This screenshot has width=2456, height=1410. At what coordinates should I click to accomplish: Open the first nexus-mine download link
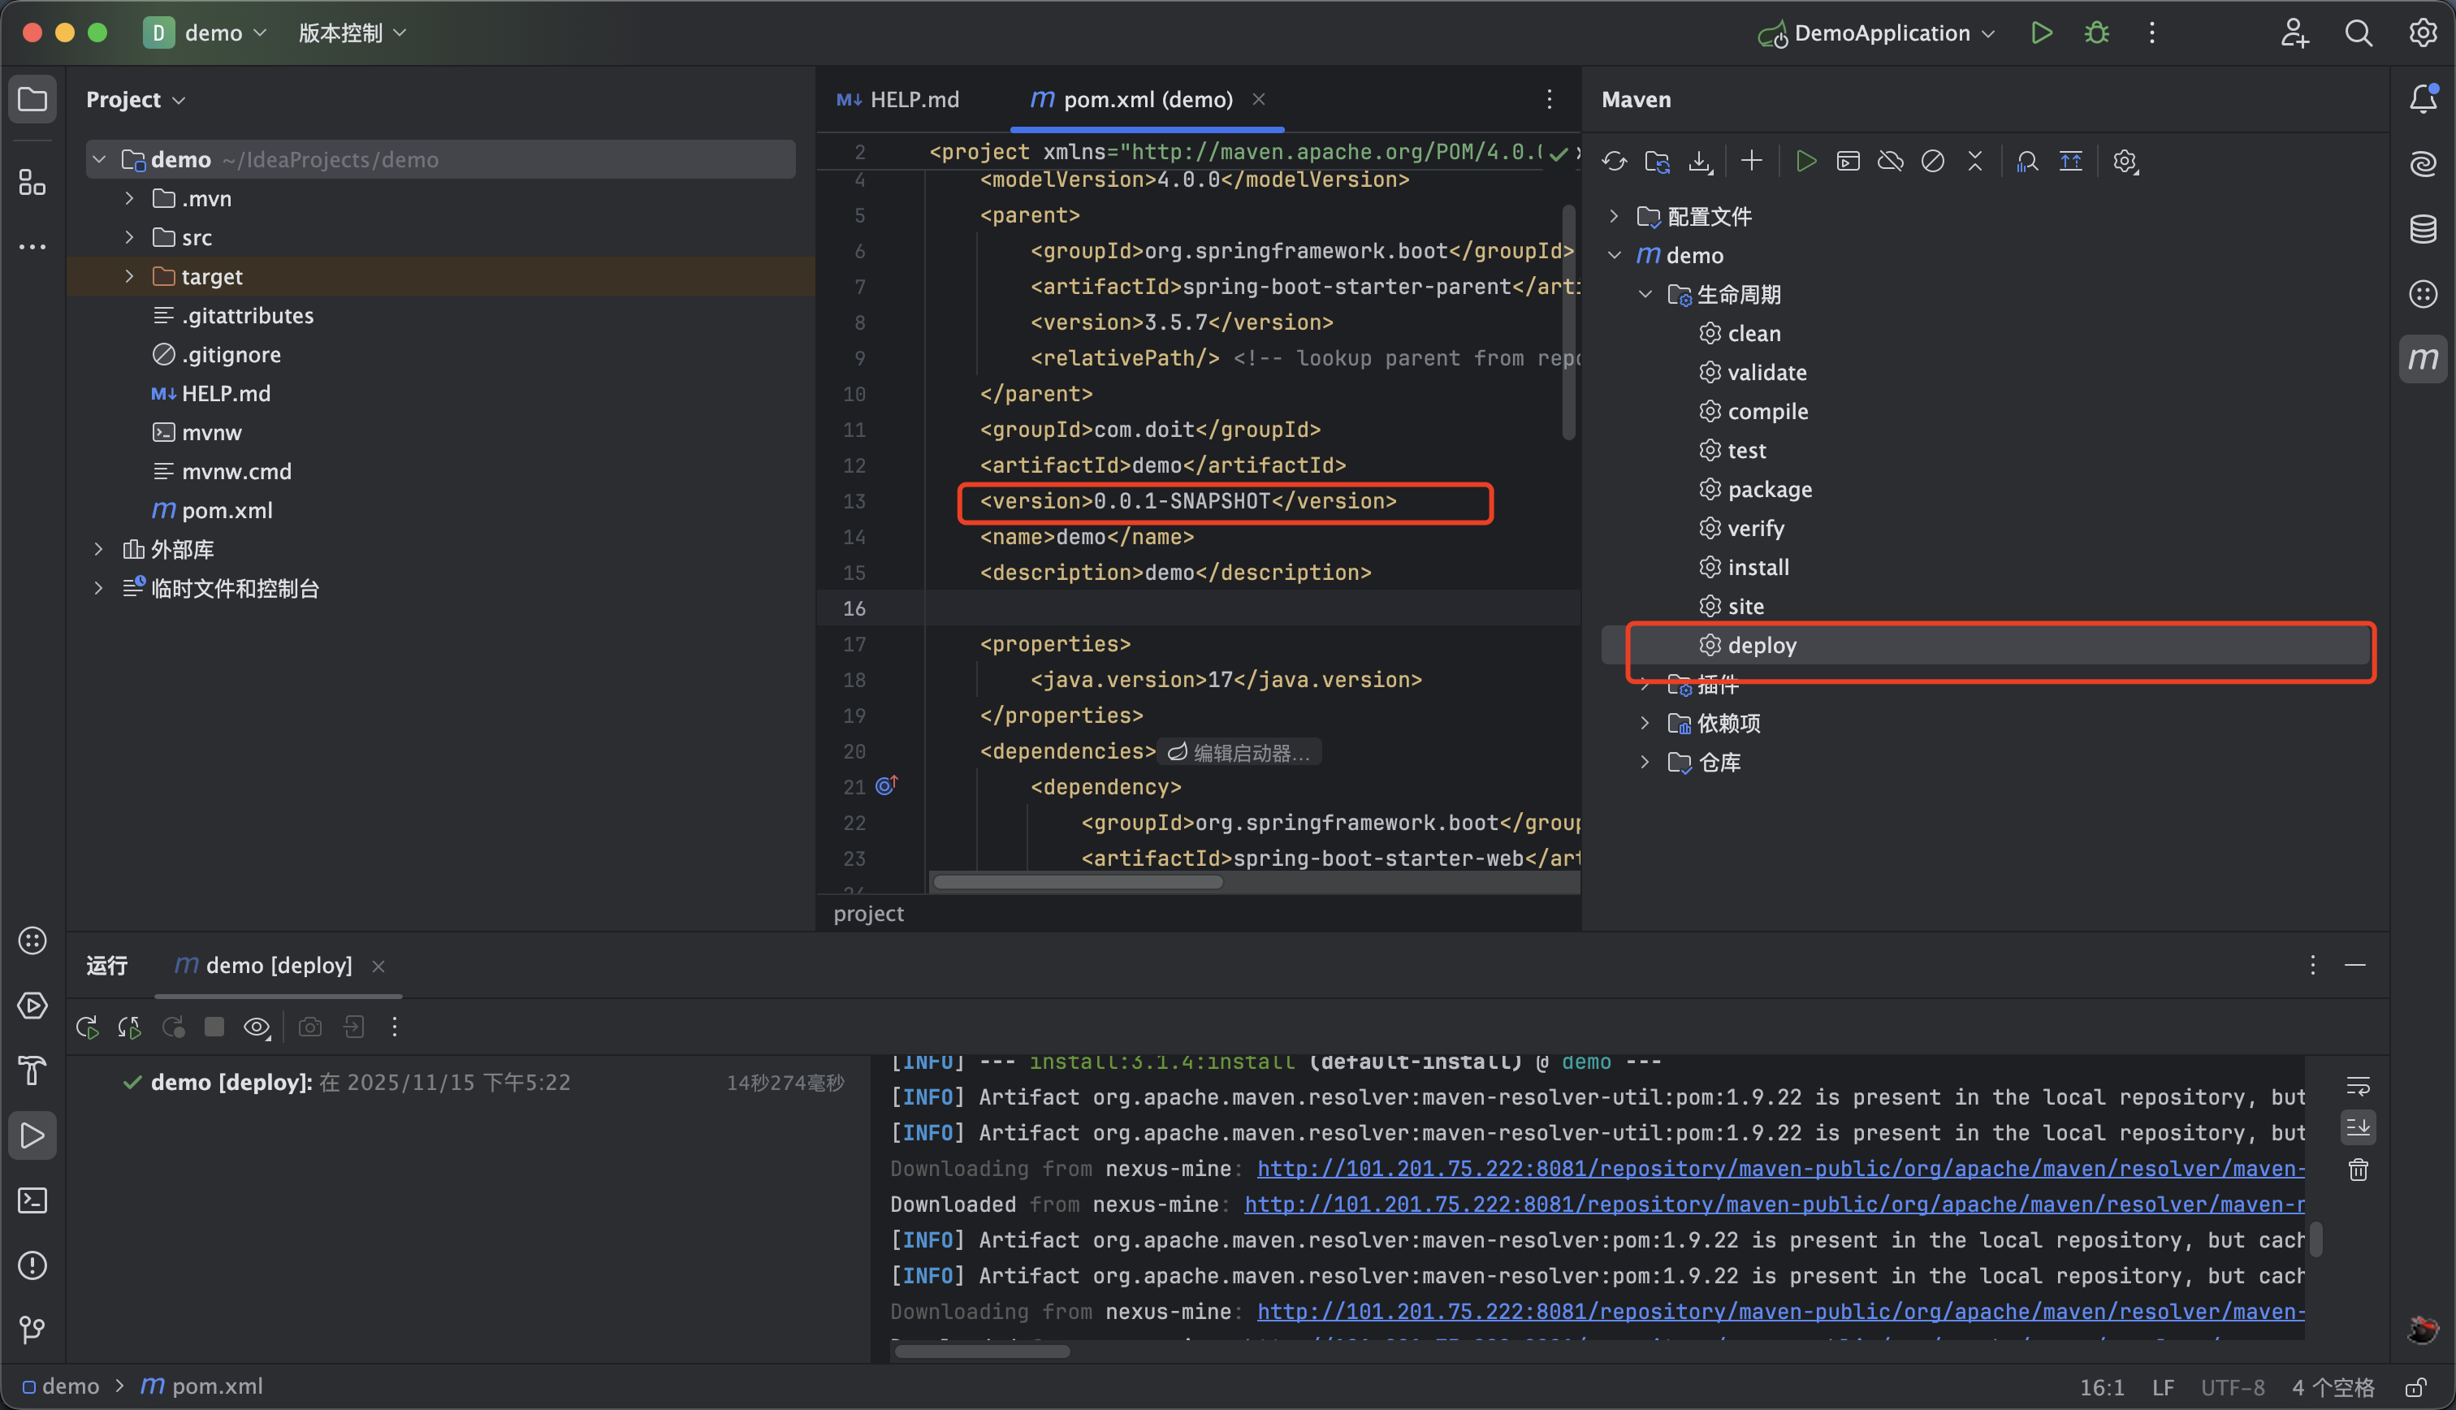click(x=1779, y=1169)
